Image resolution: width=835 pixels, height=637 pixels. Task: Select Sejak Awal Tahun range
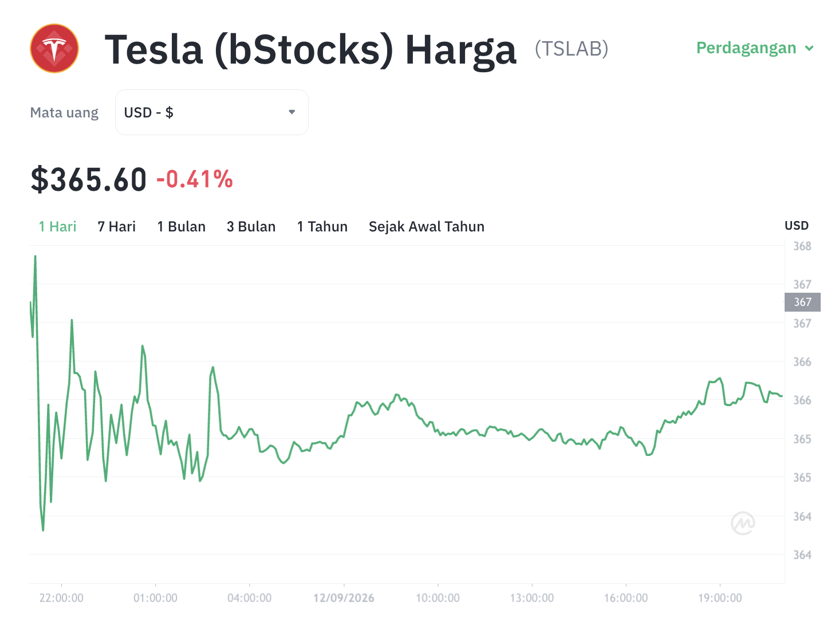[427, 227]
